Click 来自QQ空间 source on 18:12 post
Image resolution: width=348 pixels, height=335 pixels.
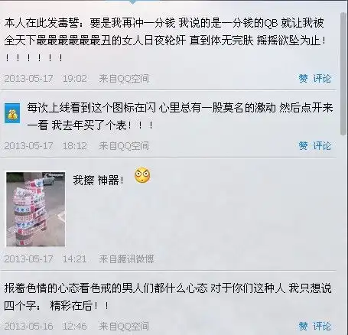[x=124, y=146]
